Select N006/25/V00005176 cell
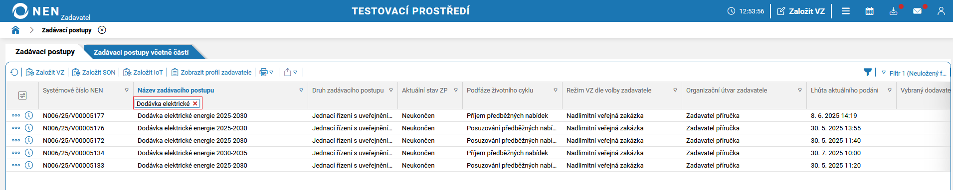The image size is (953, 190). click(x=73, y=128)
